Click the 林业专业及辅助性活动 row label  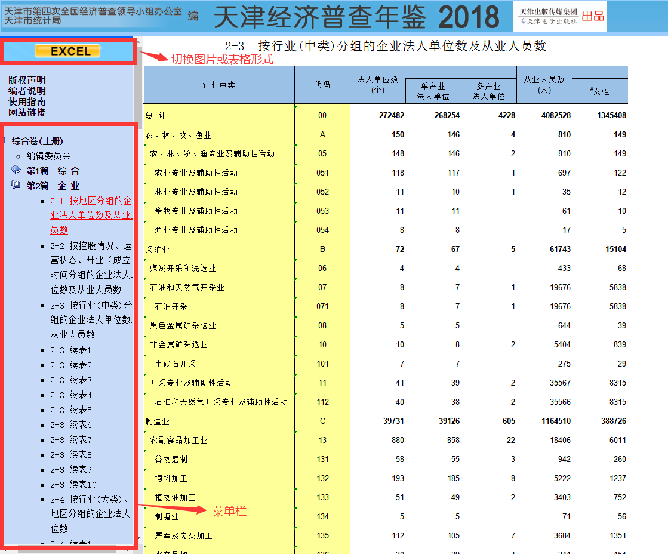pyautogui.click(x=196, y=192)
